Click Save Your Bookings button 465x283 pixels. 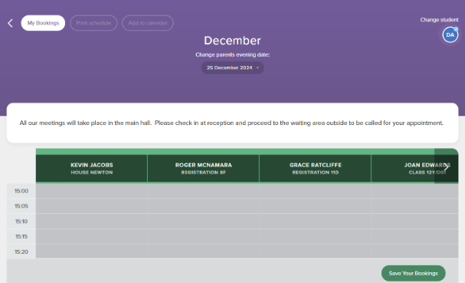click(x=414, y=273)
